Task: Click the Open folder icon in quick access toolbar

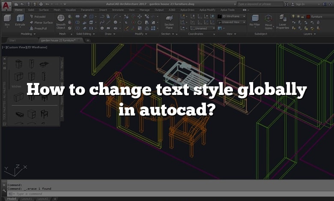Action: click(22, 4)
